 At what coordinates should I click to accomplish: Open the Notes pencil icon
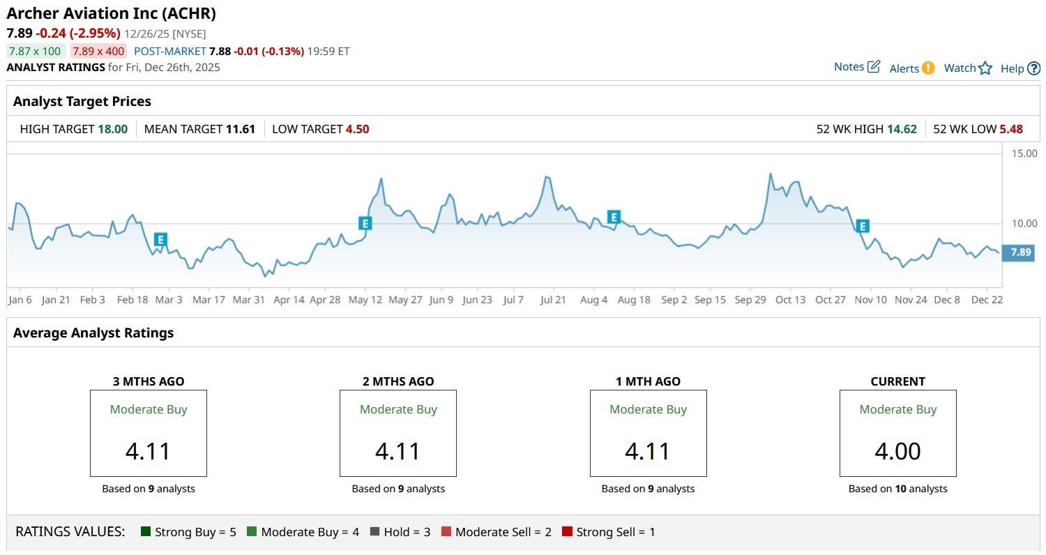pos(874,67)
